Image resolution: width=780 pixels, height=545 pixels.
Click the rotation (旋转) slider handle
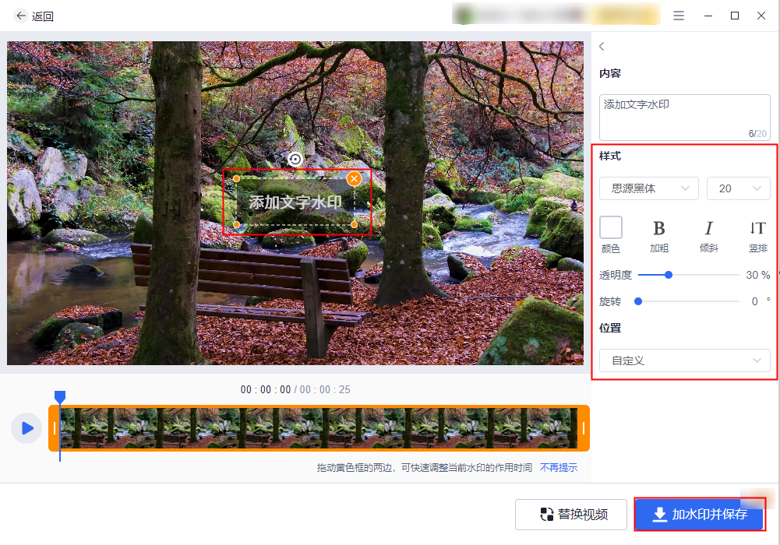tap(638, 301)
